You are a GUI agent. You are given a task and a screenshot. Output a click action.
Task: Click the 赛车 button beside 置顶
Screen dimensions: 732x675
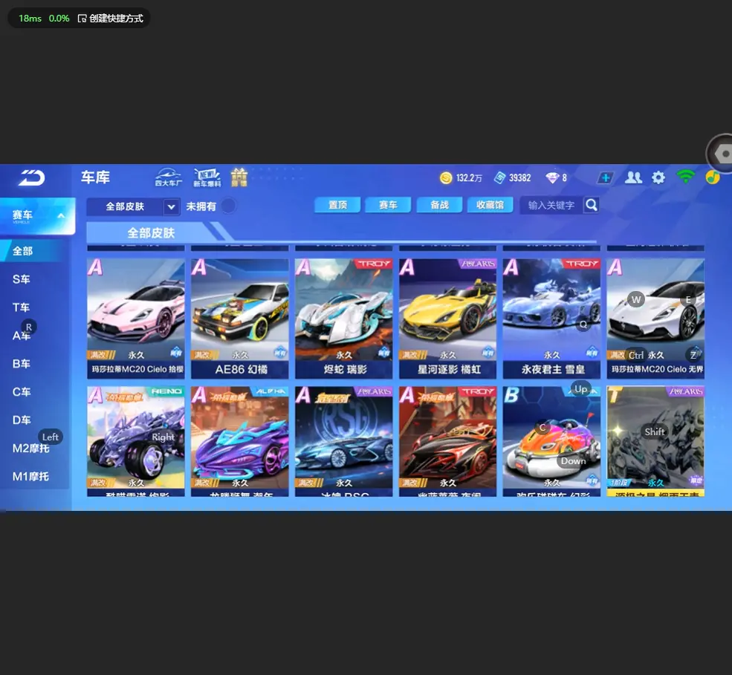(x=388, y=205)
